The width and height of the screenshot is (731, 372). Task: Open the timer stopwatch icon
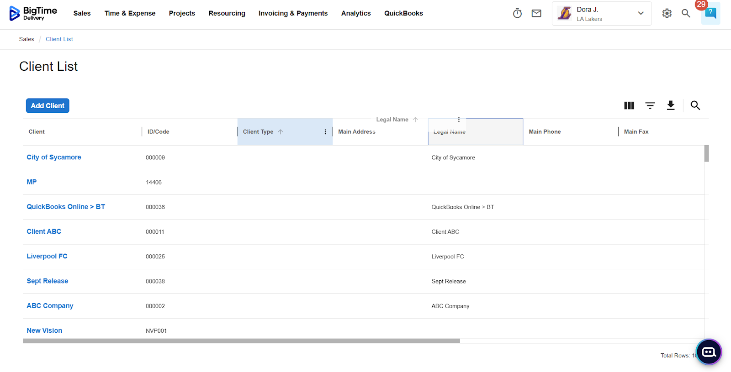(517, 13)
